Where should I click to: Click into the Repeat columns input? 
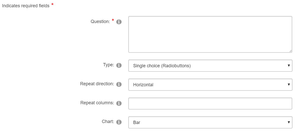click(210, 103)
